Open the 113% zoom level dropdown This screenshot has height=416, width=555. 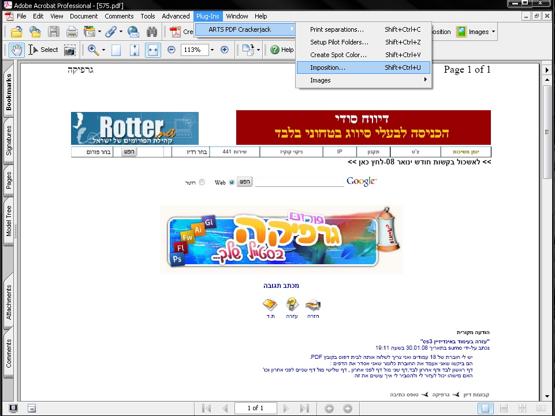click(212, 50)
